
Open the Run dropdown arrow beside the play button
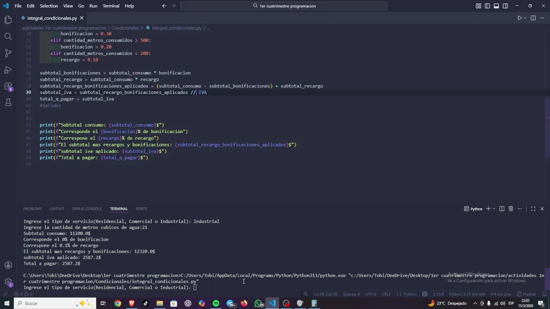(x=525, y=18)
